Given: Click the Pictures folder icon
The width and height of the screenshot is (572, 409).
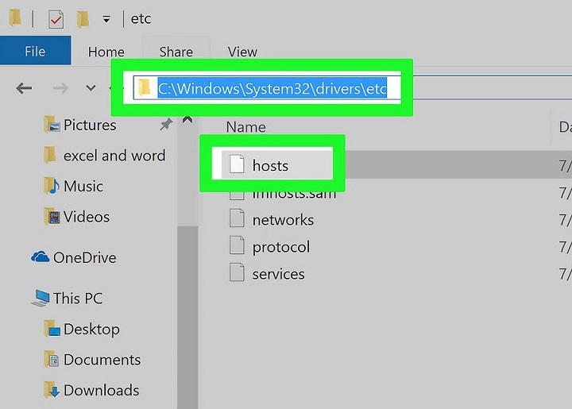Looking at the screenshot, I should (52, 125).
